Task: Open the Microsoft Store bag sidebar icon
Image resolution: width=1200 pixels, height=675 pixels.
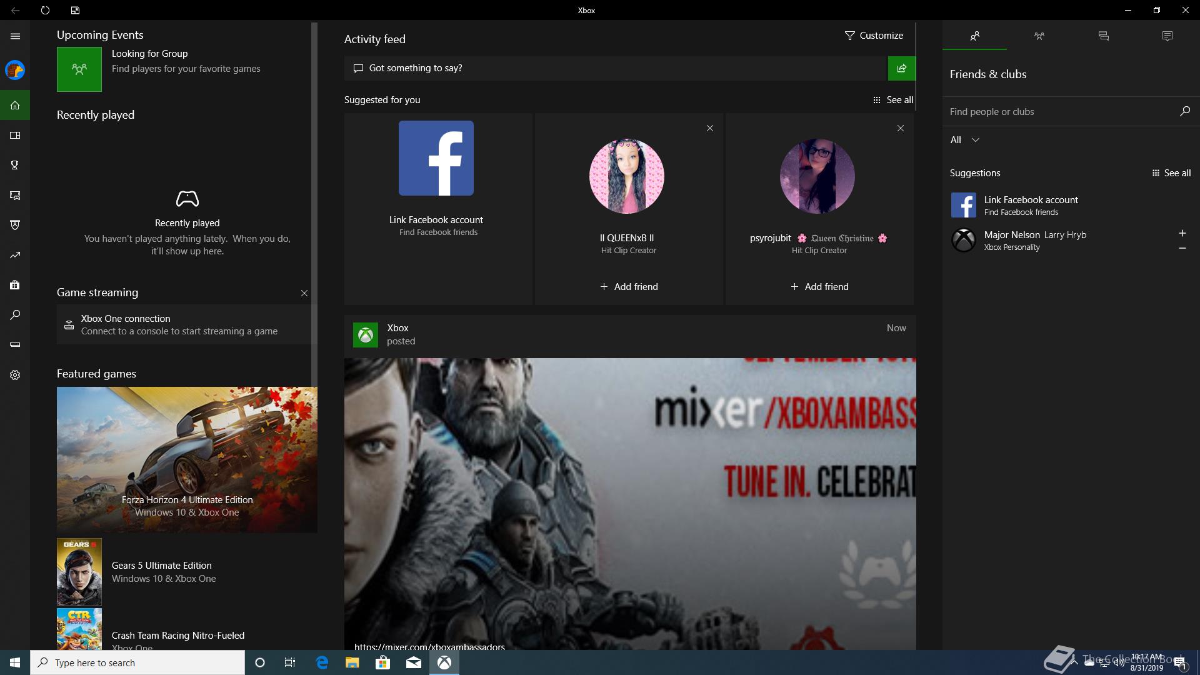Action: click(15, 285)
